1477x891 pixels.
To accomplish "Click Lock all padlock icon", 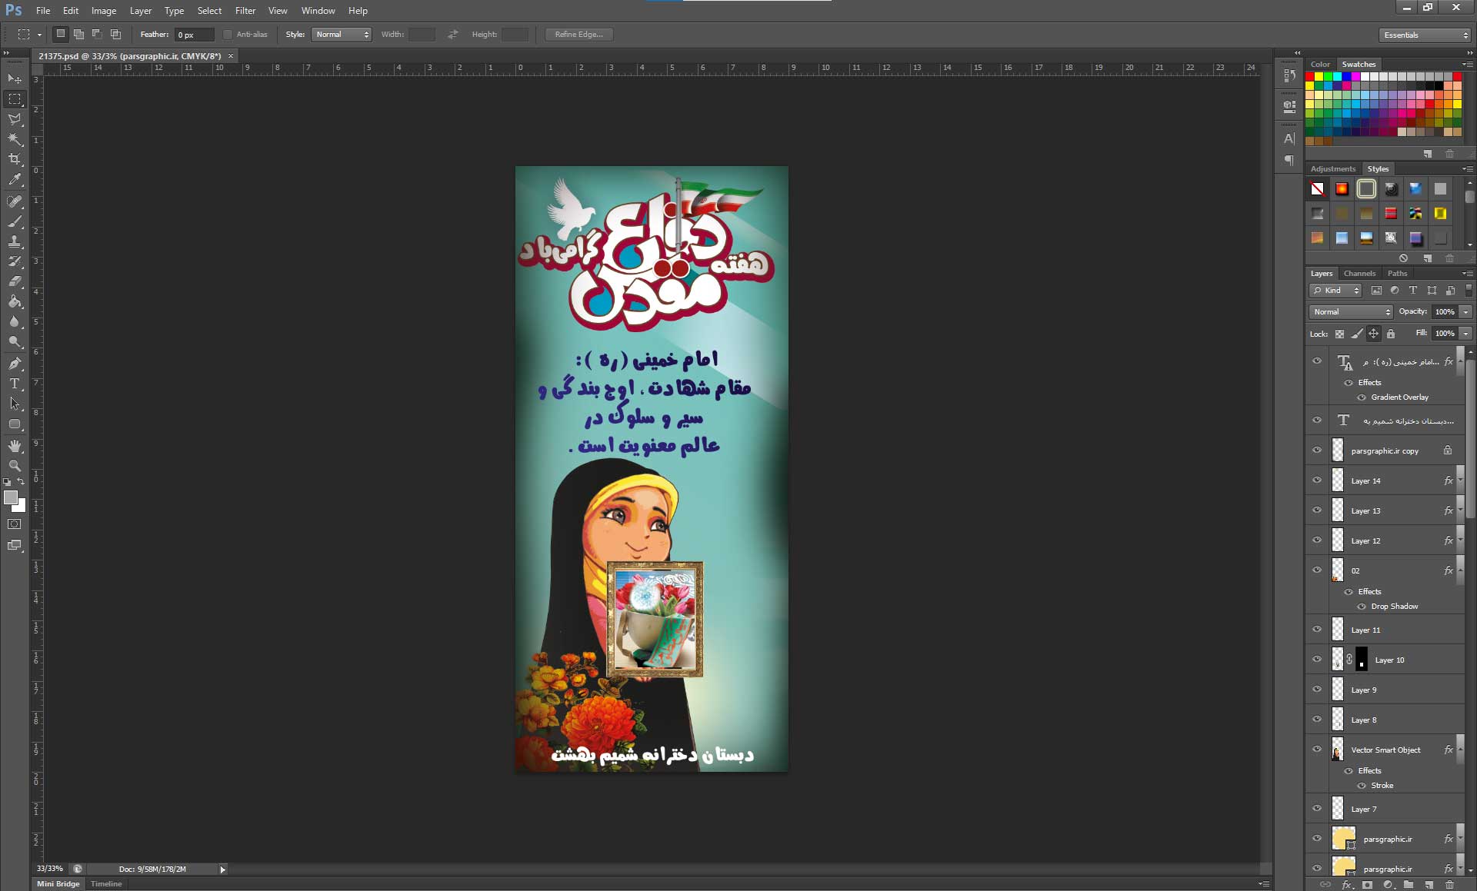I will tap(1391, 334).
